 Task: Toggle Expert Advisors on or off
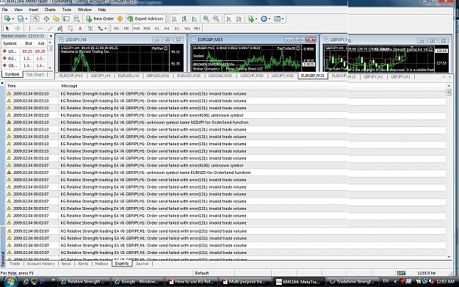coord(145,19)
